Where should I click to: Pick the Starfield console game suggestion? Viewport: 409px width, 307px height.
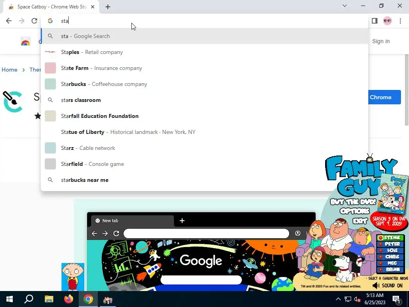(x=204, y=164)
